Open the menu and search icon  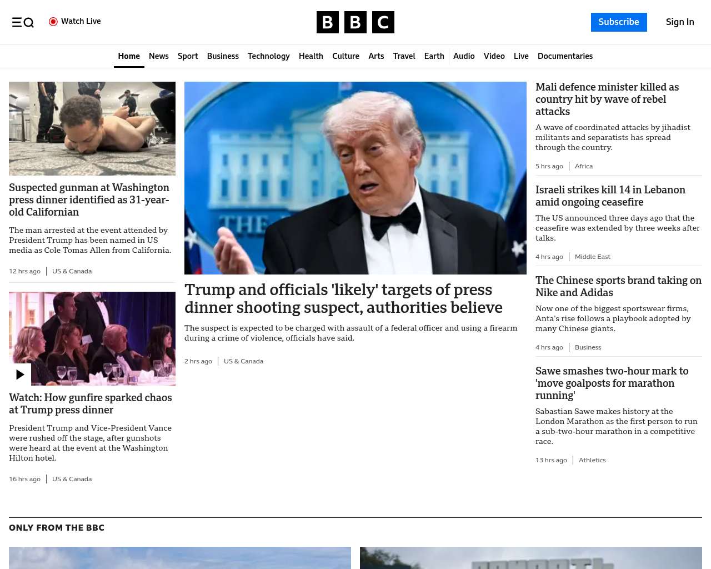click(23, 22)
